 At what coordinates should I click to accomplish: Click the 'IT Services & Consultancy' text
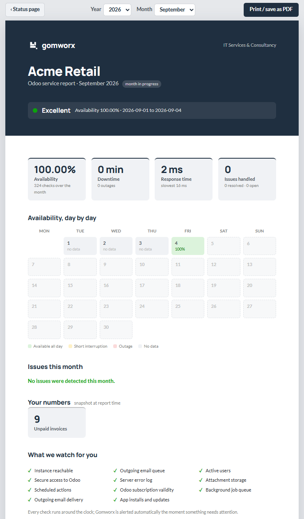coord(250,45)
